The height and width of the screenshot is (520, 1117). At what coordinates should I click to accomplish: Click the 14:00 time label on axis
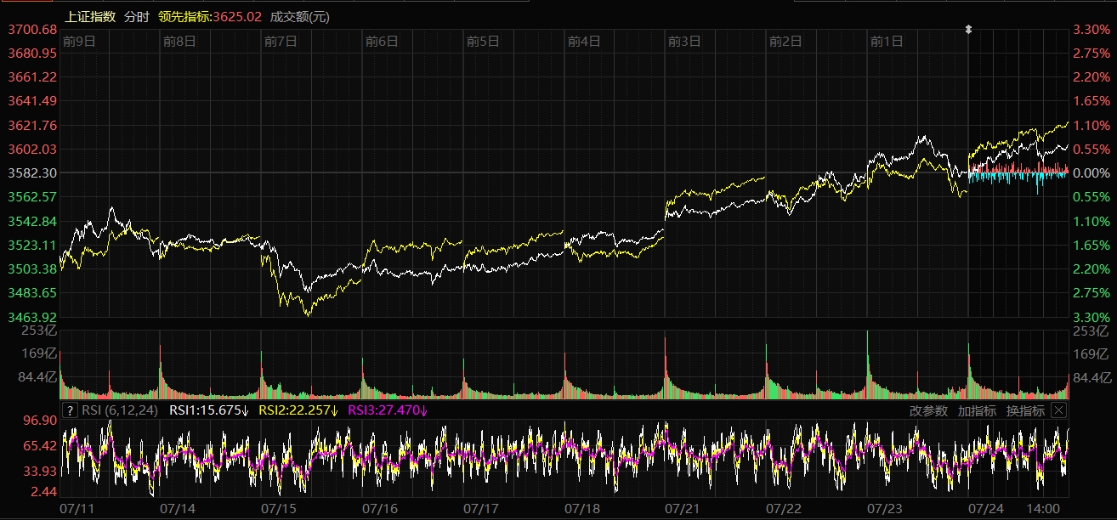coord(1043,508)
